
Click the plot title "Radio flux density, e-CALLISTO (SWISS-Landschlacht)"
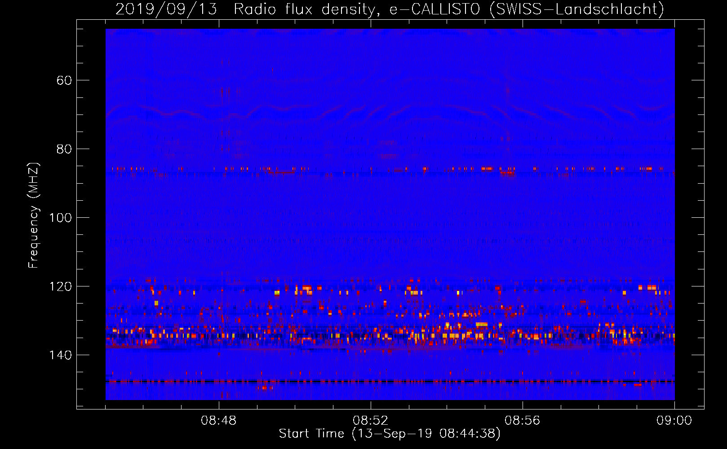pos(448,9)
